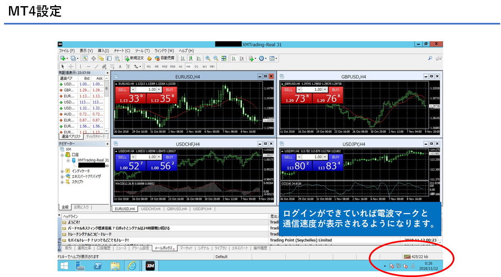
Task: Open the Strategy Tester icon
Action: (x=117, y=58)
